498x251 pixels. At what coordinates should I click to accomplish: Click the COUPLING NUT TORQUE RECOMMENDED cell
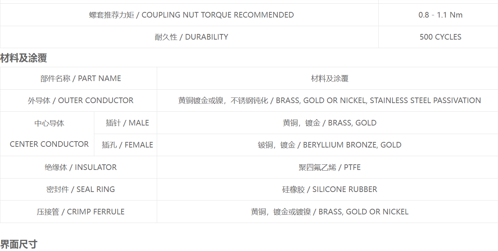click(189, 15)
